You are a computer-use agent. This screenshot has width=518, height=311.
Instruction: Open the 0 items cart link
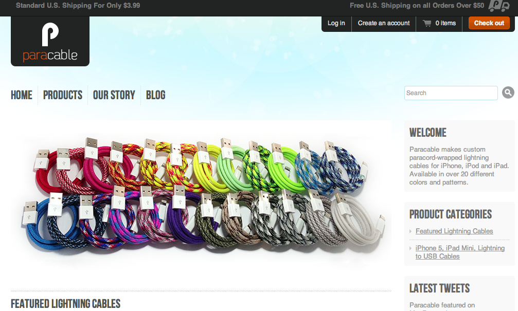point(445,23)
